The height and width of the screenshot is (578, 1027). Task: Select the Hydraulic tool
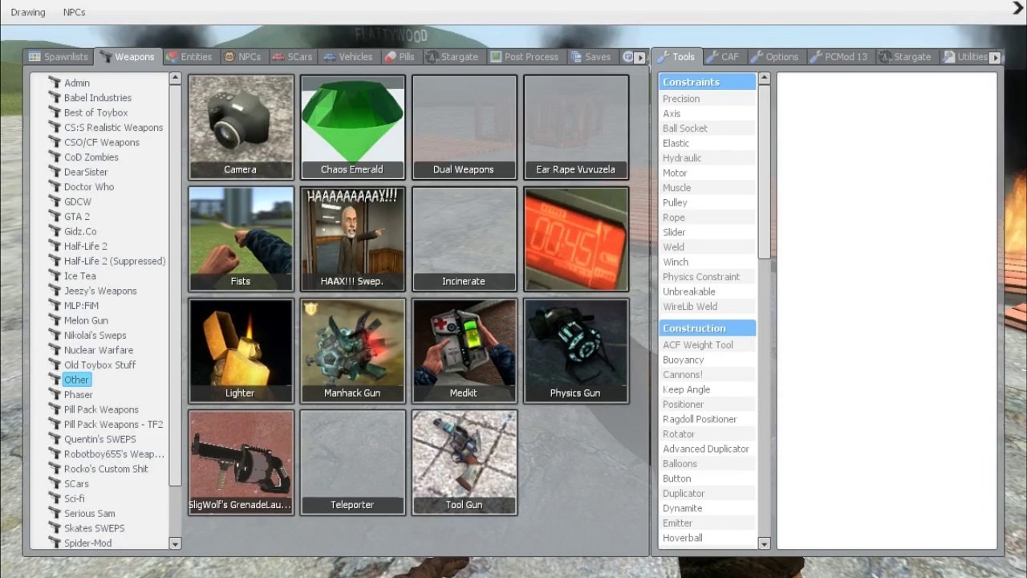pos(707,158)
